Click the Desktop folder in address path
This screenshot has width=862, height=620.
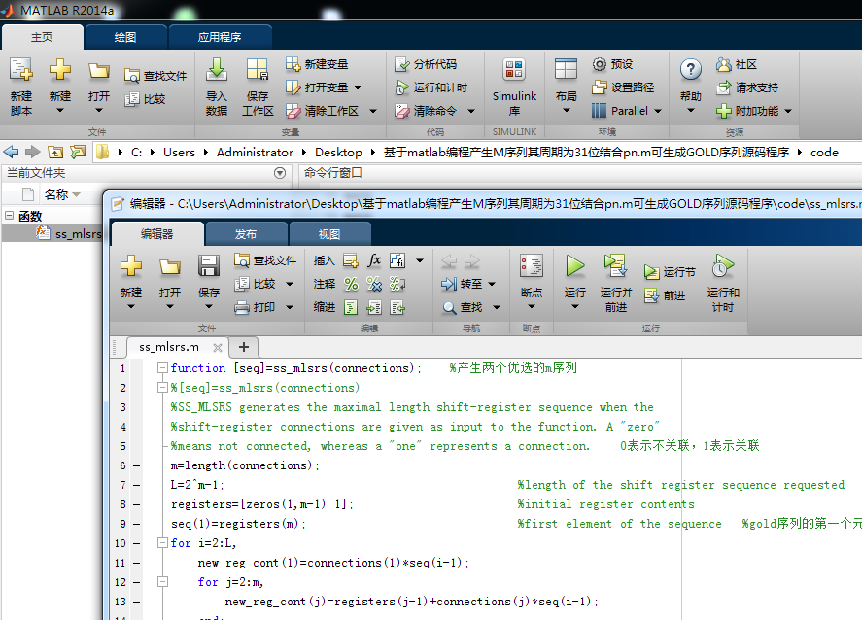coord(338,153)
